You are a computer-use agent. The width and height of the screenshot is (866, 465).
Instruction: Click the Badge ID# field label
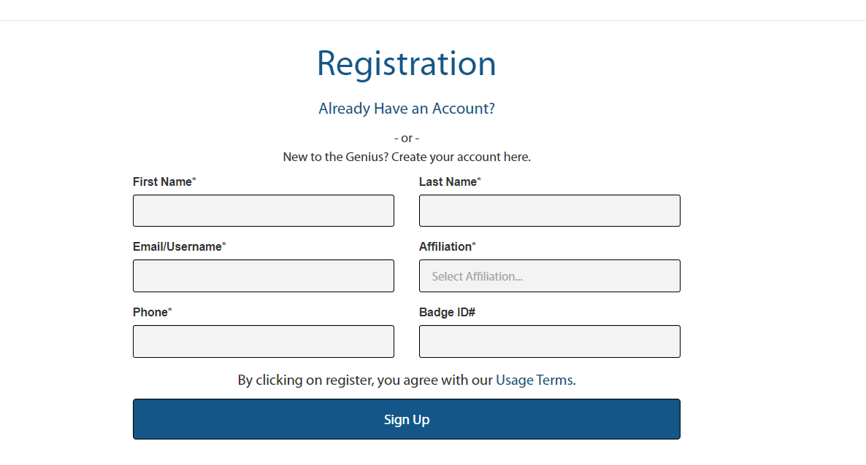tap(448, 312)
